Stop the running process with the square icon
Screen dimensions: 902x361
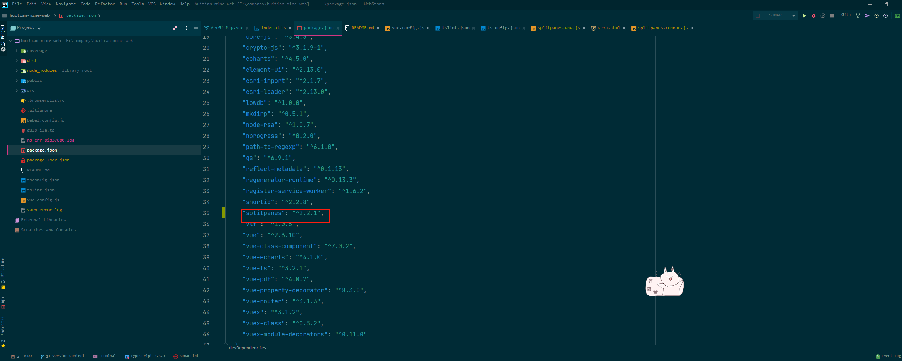coord(832,16)
